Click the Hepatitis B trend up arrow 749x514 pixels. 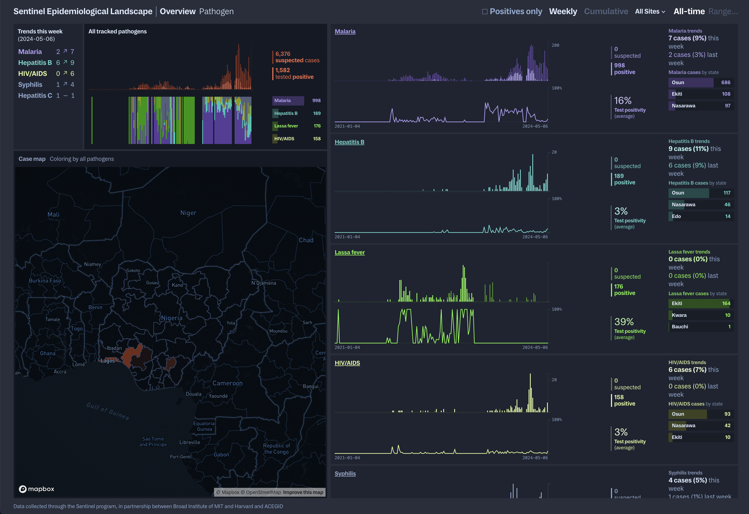click(65, 62)
